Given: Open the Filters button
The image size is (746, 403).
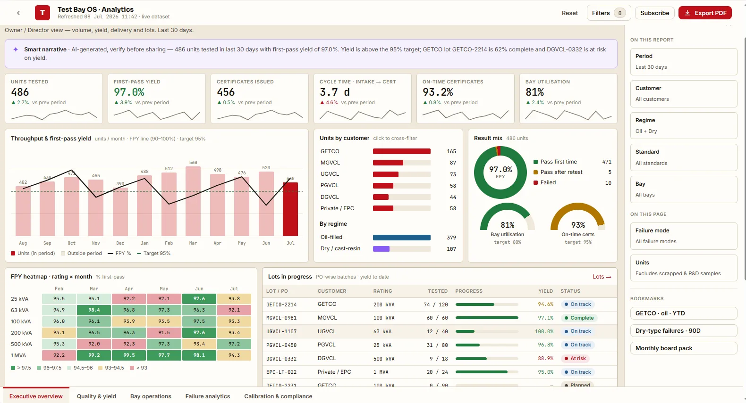Looking at the screenshot, I should (609, 13).
